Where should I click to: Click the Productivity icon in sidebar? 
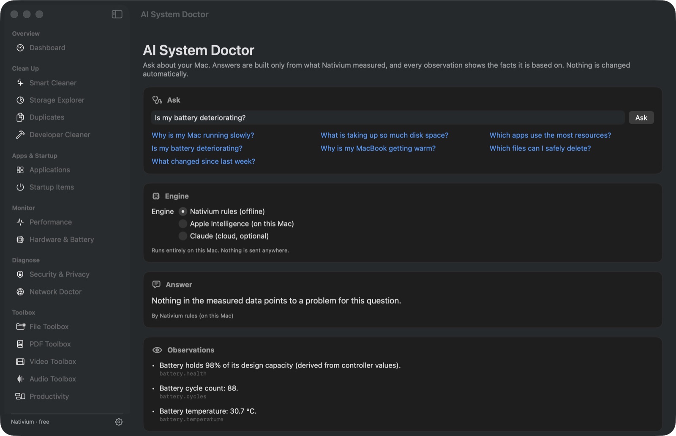[x=20, y=396]
